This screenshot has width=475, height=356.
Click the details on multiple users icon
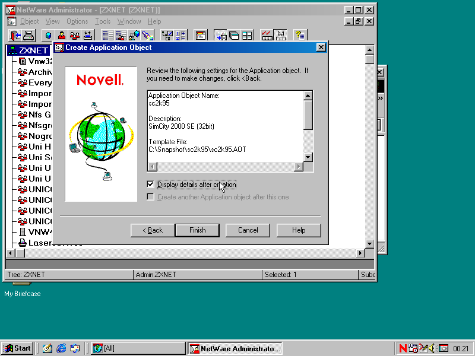pyautogui.click(x=121, y=36)
